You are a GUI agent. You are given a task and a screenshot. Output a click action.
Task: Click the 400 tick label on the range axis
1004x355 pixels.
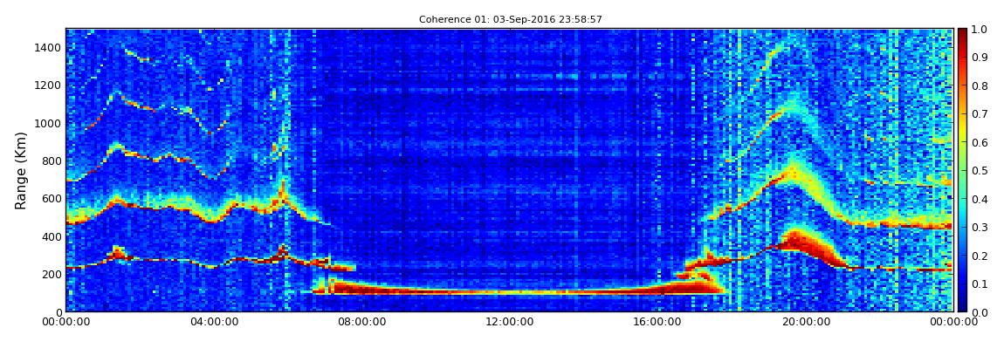tap(52, 236)
